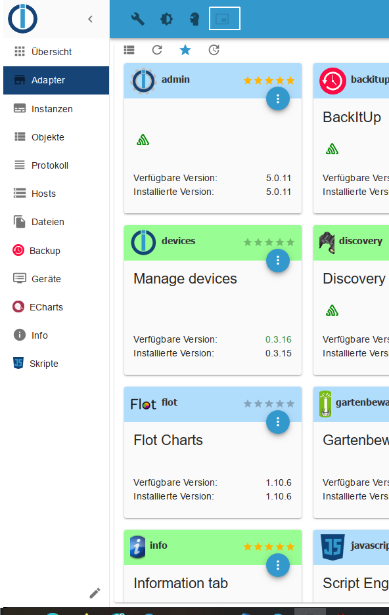389x615 pixels.
Task: Go to Instanzen page
Action: (56, 109)
